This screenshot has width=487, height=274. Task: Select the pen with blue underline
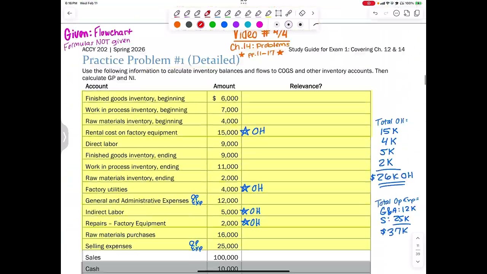pyautogui.click(x=218, y=13)
